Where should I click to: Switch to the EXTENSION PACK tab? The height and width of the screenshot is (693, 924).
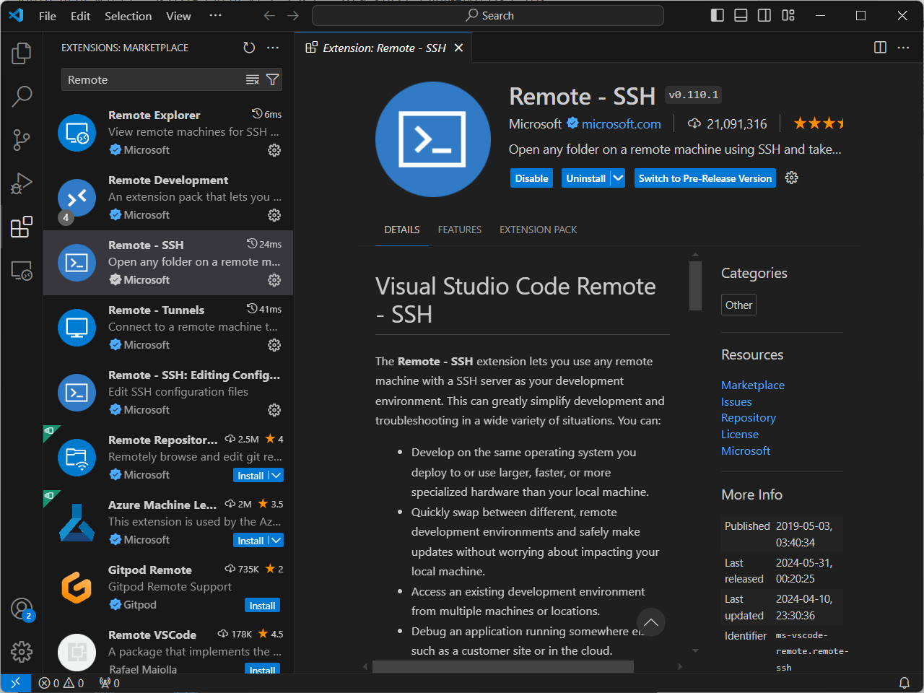click(x=538, y=230)
